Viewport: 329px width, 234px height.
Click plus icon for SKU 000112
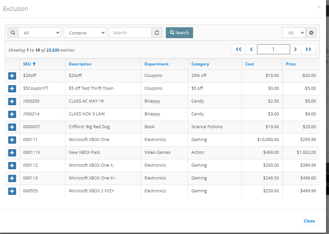pyautogui.click(x=12, y=166)
